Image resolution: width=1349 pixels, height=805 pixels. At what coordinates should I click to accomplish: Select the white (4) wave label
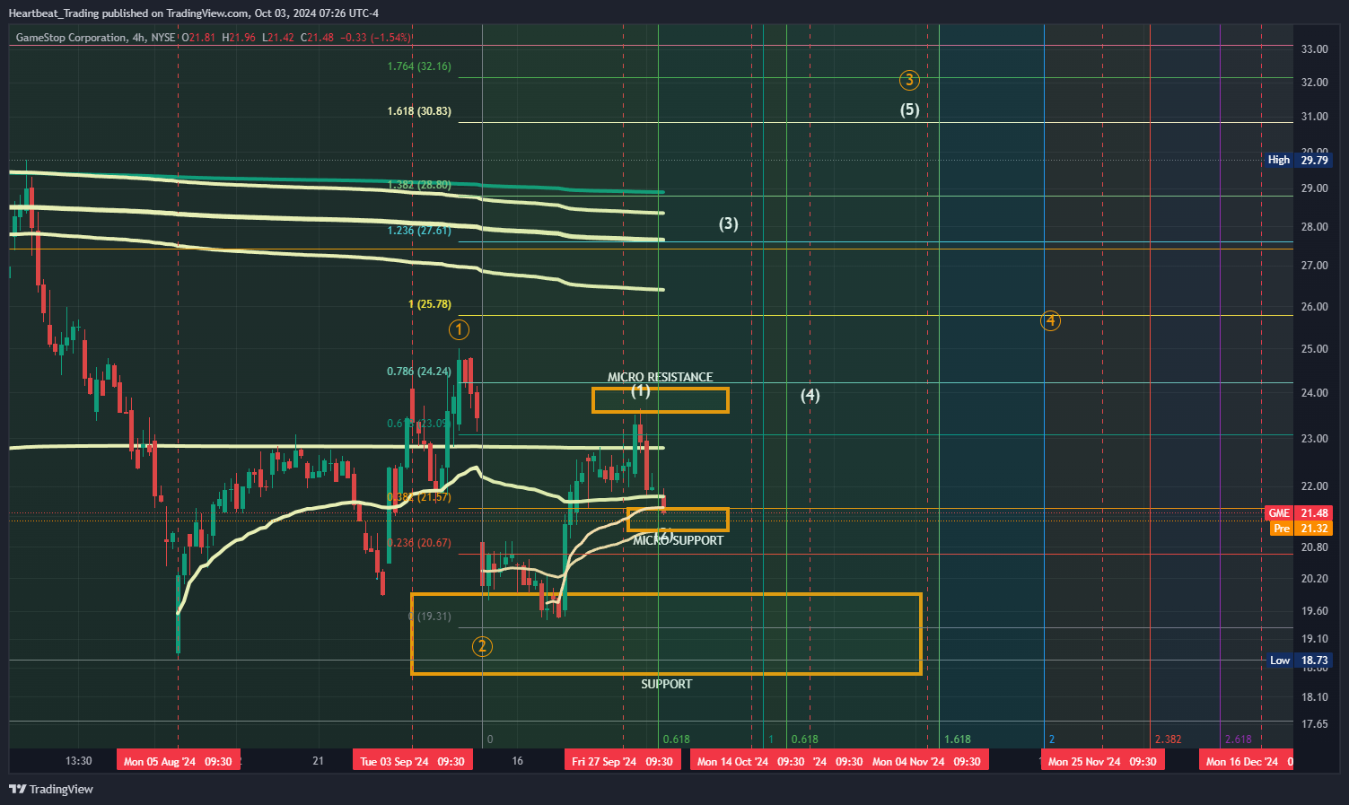[x=810, y=395]
